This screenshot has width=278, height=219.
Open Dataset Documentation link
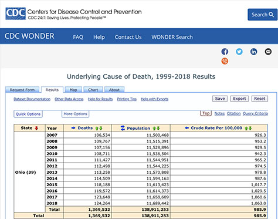point(32,99)
